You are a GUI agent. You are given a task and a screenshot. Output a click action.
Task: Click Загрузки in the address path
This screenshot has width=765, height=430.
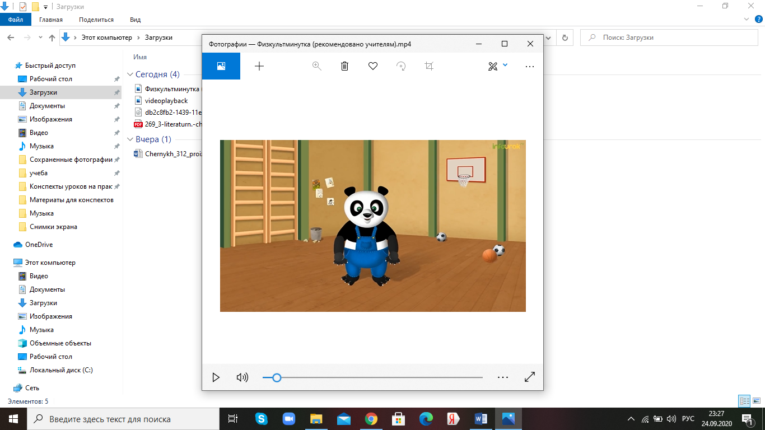tap(158, 38)
